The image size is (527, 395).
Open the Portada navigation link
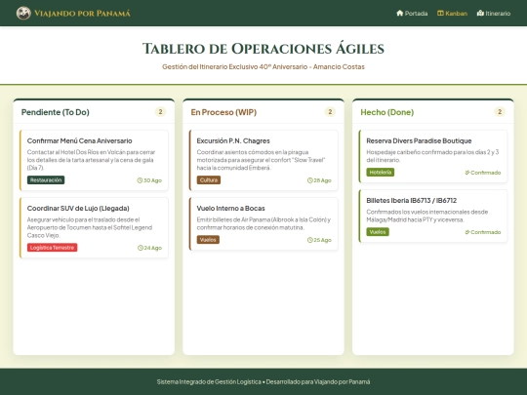pyautogui.click(x=412, y=13)
